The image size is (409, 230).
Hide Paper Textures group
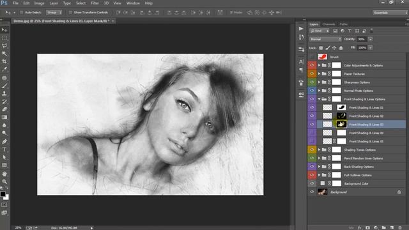[x=312, y=74]
